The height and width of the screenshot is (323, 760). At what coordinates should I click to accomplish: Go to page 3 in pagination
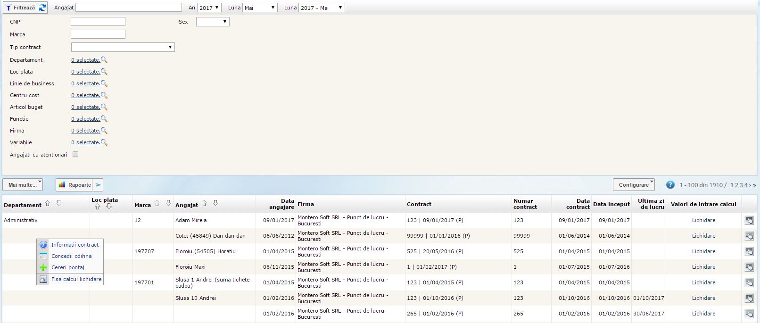pyautogui.click(x=741, y=185)
